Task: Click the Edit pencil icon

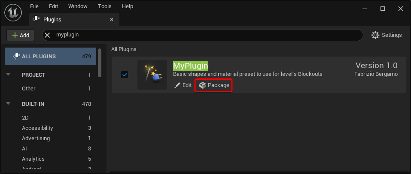Action: click(177, 85)
